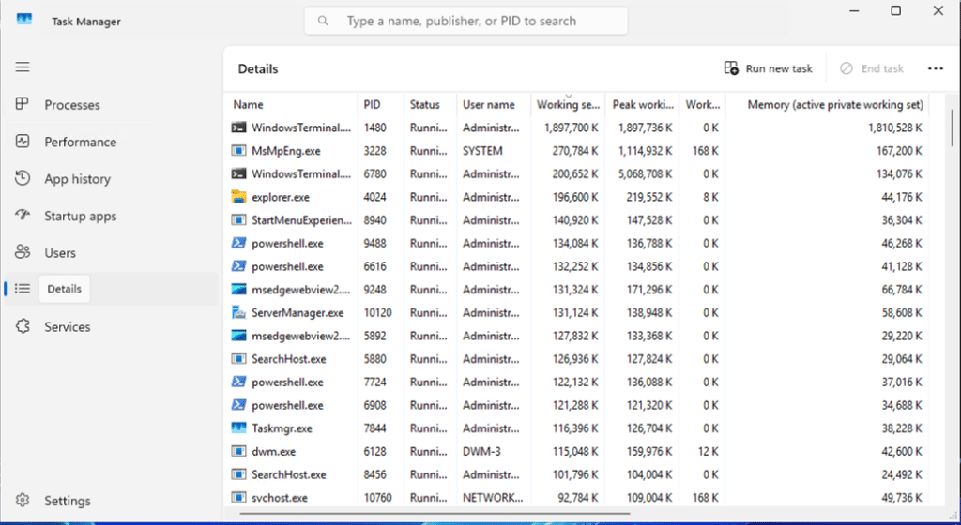Click the search magnifier icon
961x525 pixels.
323,21
